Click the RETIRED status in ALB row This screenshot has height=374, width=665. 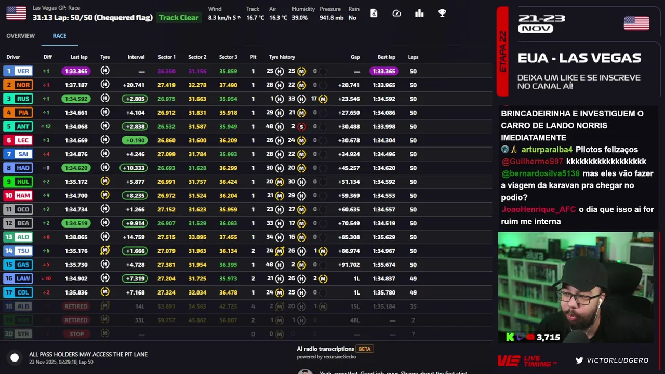76,306
